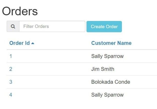
Task: Open order number 1 link
Action: (11, 56)
